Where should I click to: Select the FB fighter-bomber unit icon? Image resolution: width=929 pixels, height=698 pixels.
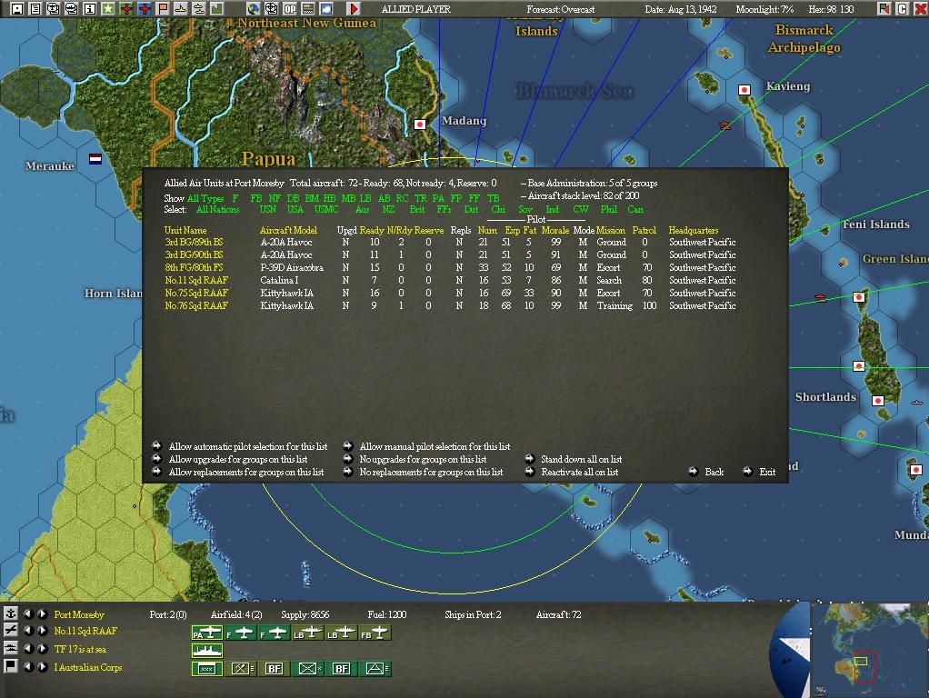click(x=375, y=633)
